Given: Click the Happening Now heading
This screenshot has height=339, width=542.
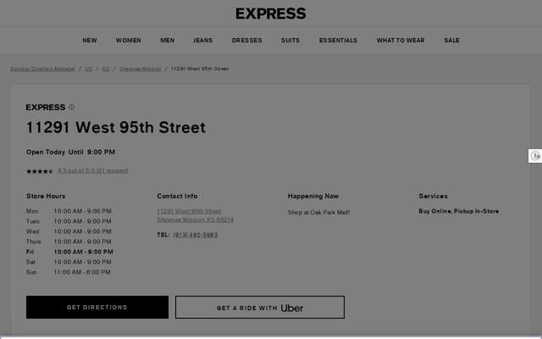Looking at the screenshot, I should [x=313, y=196].
